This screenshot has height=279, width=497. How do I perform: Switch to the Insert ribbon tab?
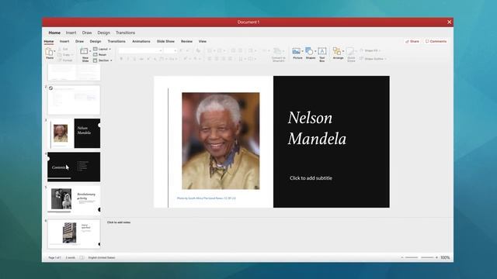64,41
